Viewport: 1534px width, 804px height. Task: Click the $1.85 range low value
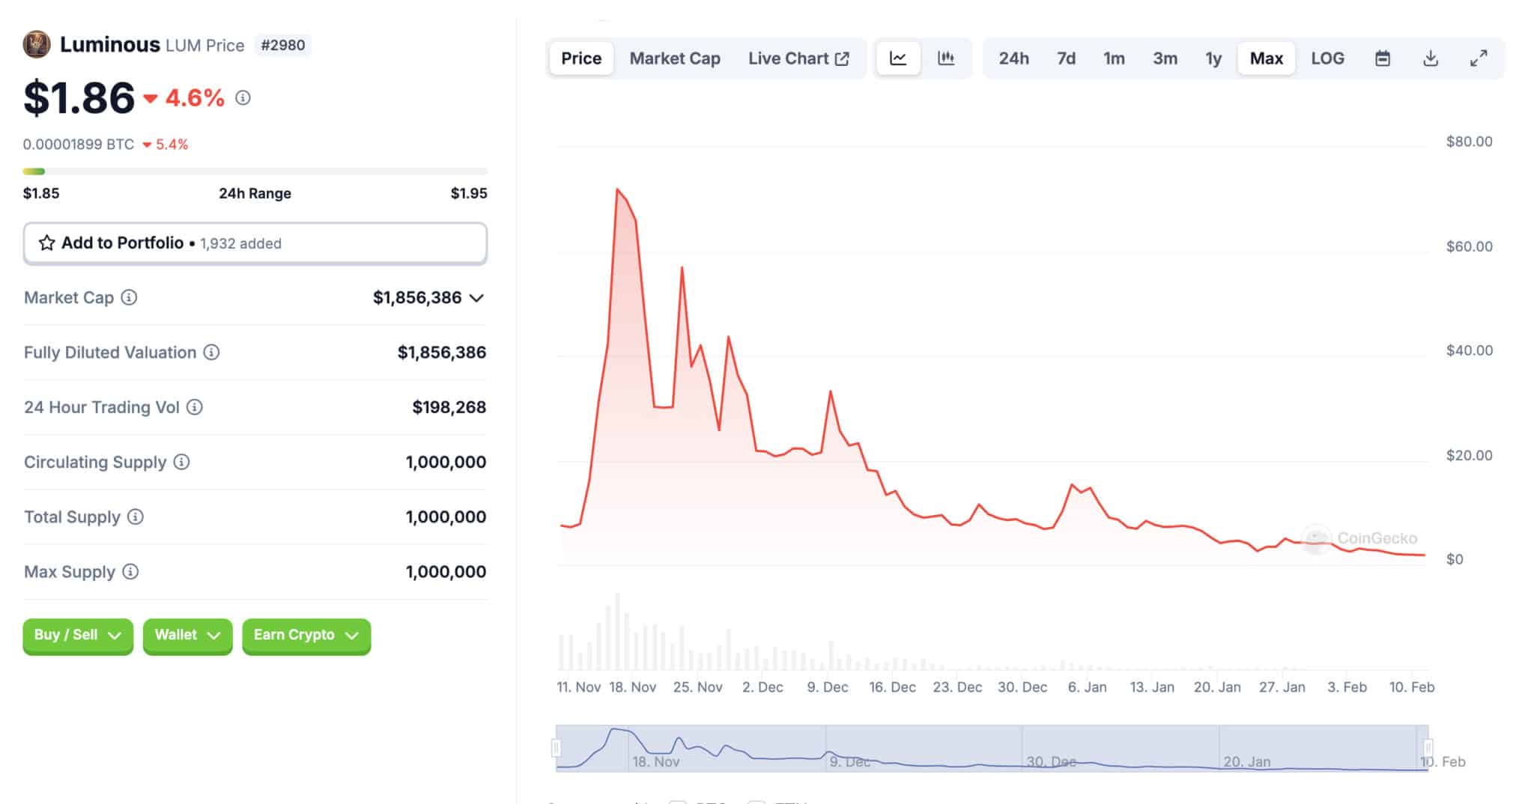click(41, 193)
